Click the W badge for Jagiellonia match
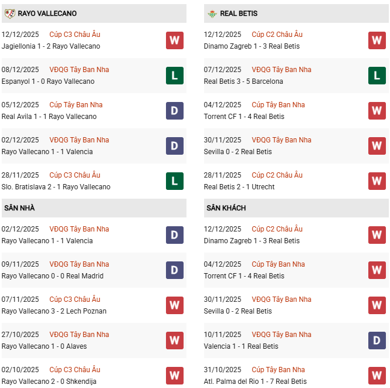Viewport: 390px width, 388px height. 175,40
